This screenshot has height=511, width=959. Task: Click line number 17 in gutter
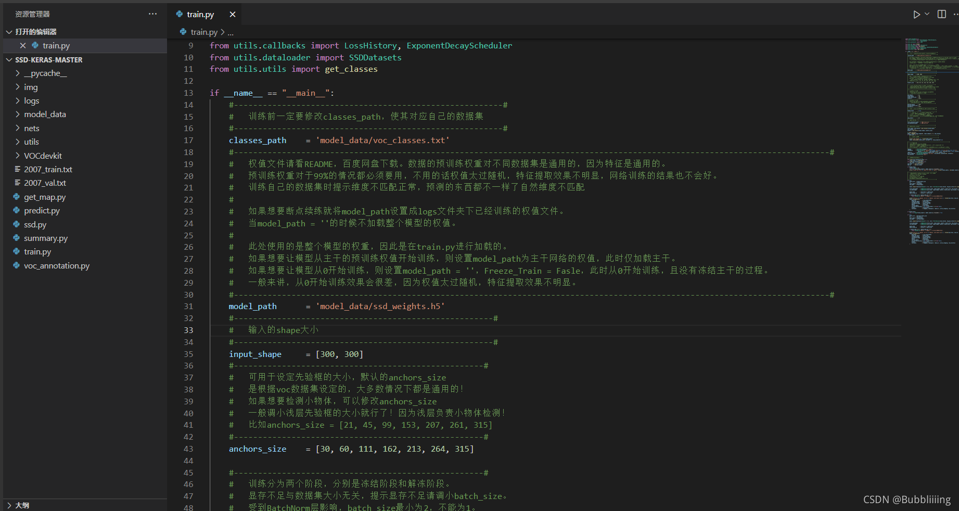point(188,140)
